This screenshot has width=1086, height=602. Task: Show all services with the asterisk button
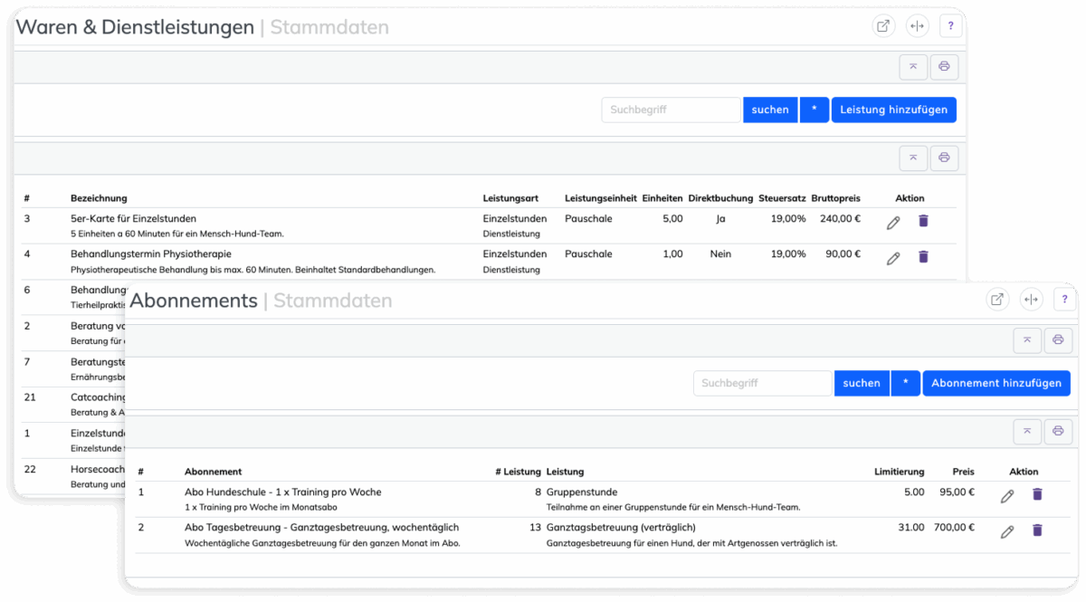click(814, 110)
